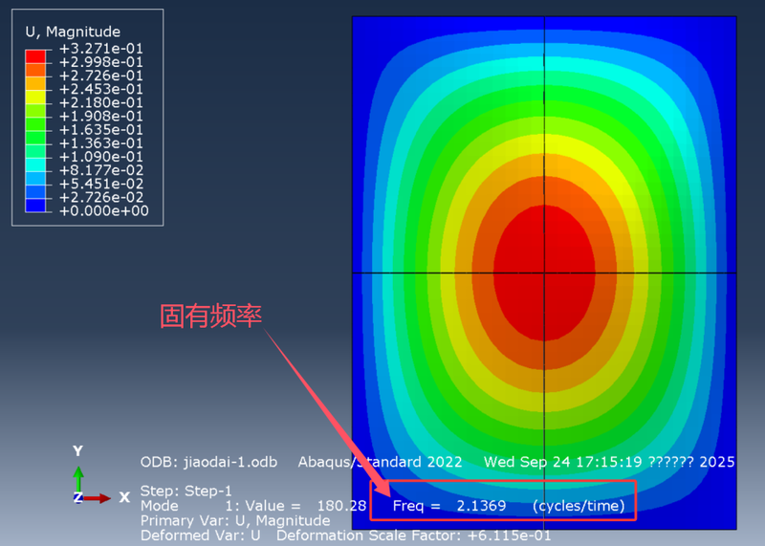Click the blue Z axis origin of the triad

pyautogui.click(x=78, y=497)
